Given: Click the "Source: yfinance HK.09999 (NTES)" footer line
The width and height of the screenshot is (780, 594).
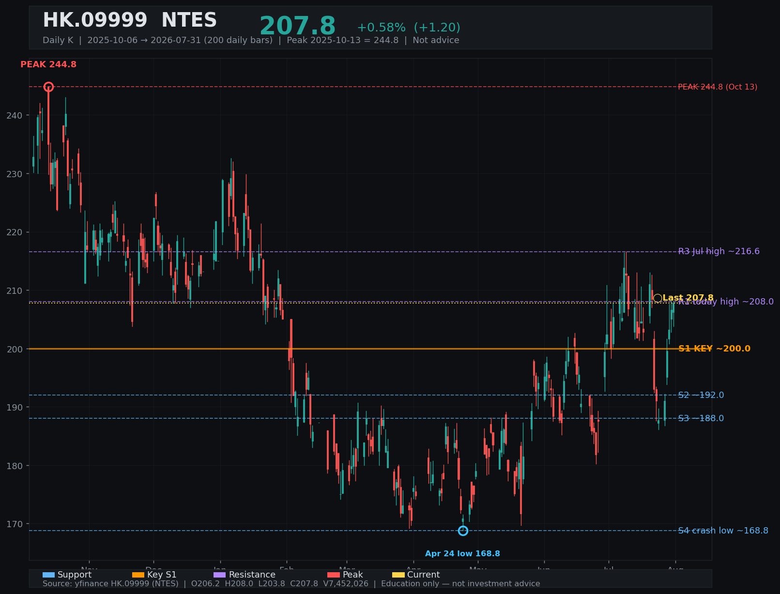Looking at the screenshot, I should 291,584.
